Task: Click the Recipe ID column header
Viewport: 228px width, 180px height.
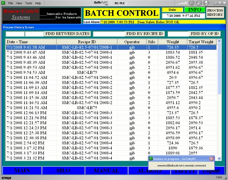Action: click(x=87, y=42)
